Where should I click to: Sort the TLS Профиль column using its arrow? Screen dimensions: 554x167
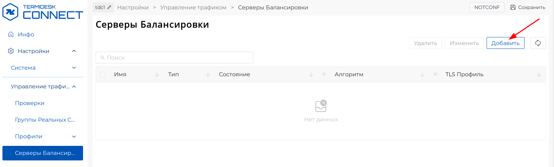pyautogui.click(x=539, y=74)
